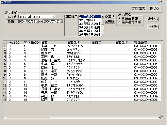Click the CSV出力 button
This screenshot has width=167, height=125.
pyautogui.click(x=138, y=8)
